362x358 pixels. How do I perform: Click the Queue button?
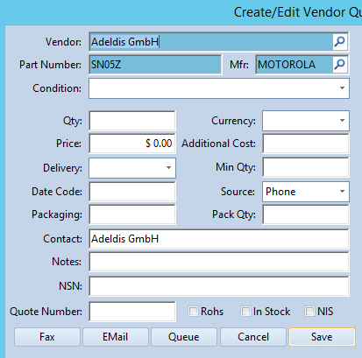pos(184,337)
